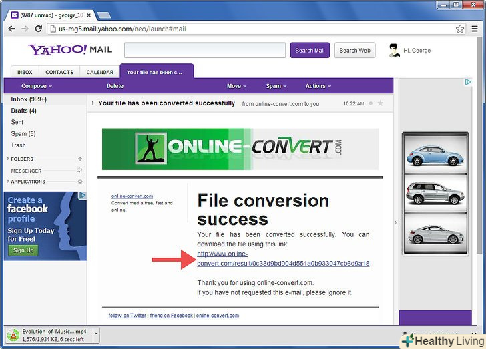Expand the APPLICATIONS section

pyautogui.click(x=8, y=181)
